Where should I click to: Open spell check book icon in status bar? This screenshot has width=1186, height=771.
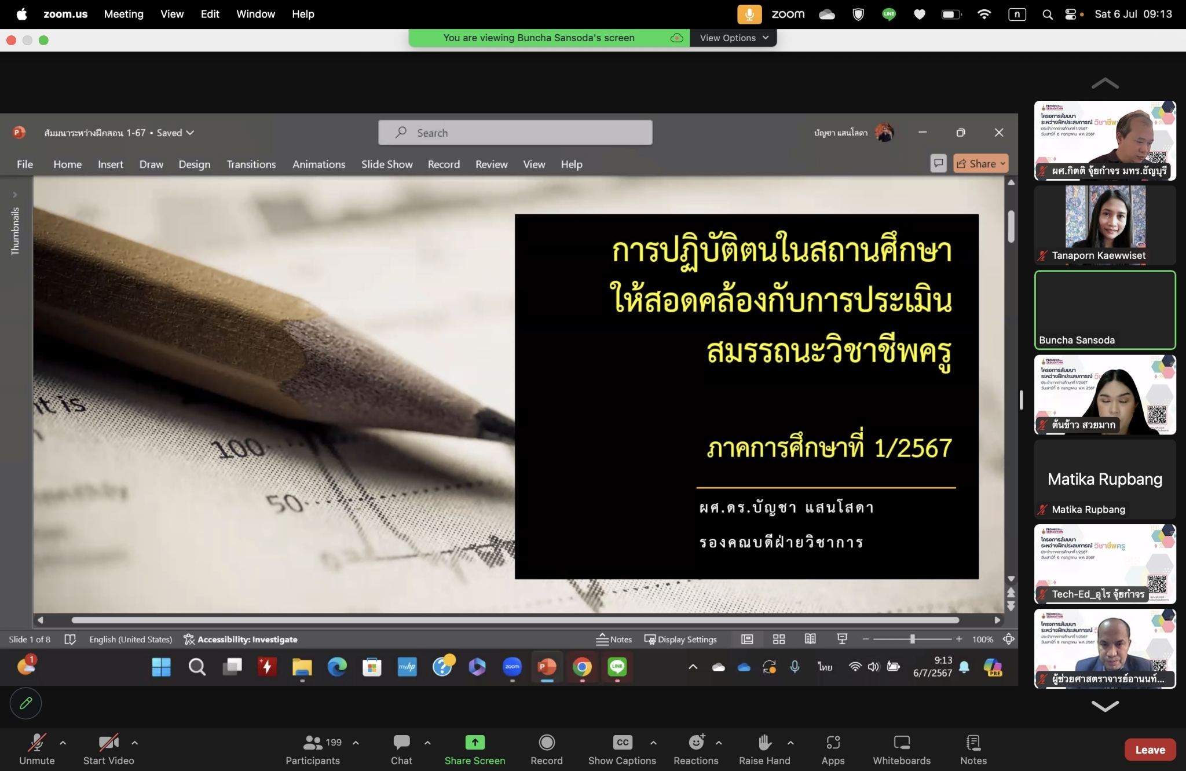click(x=70, y=639)
